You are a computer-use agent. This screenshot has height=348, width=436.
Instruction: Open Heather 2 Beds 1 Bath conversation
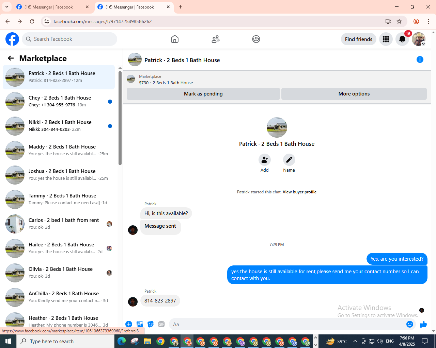point(59,319)
